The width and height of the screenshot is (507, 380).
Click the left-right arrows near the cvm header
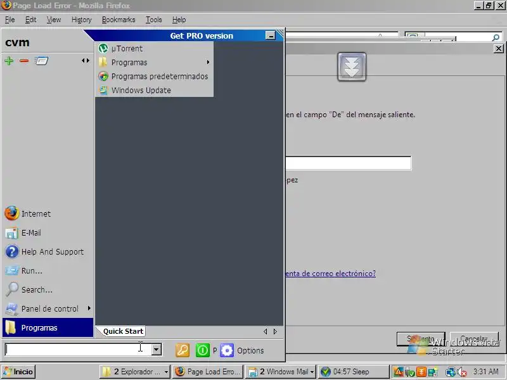(x=86, y=60)
